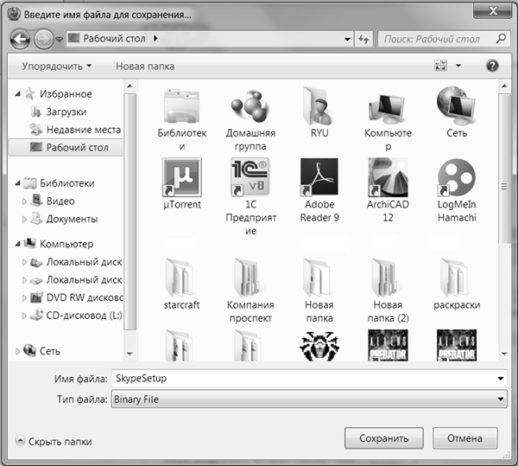Expand the Сеть tree node
The width and height of the screenshot is (518, 466).
click(x=19, y=351)
